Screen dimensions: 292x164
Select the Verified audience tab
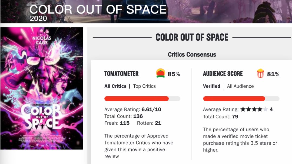pyautogui.click(x=211, y=86)
